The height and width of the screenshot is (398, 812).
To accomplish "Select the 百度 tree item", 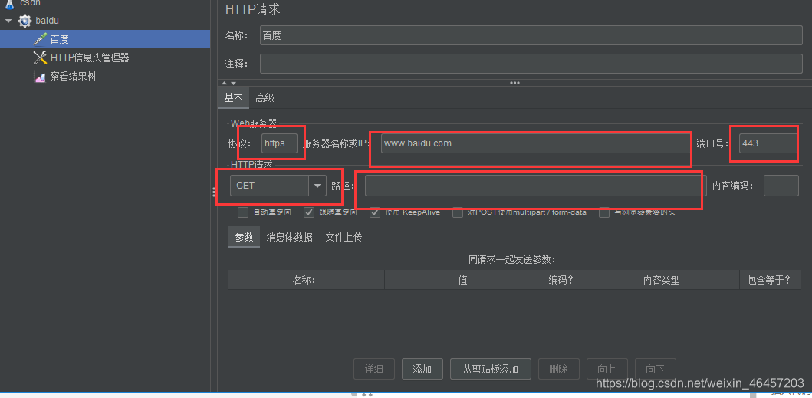I will [x=105, y=39].
